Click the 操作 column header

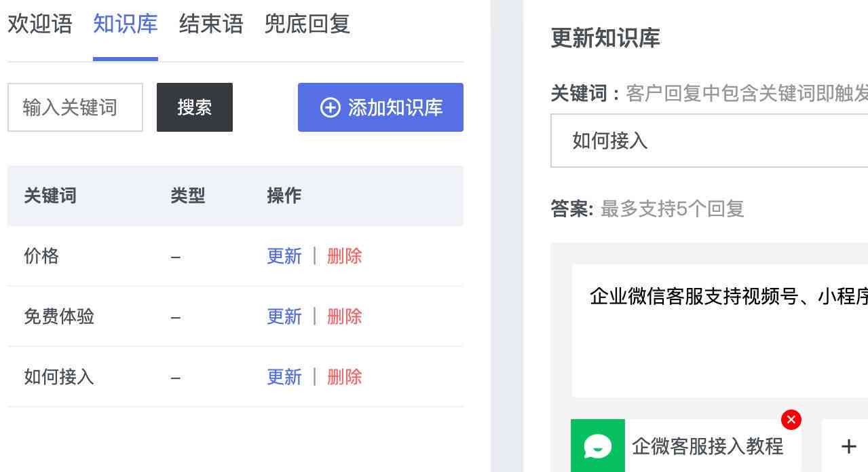(x=284, y=196)
